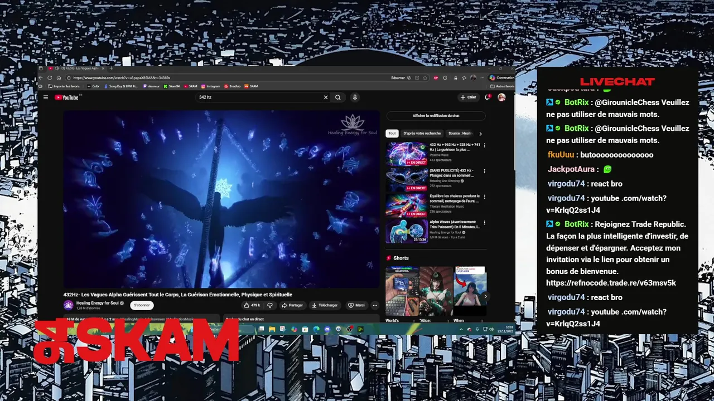
Task: Select the 'Source : Healin' filter chip
Action: [x=461, y=134]
